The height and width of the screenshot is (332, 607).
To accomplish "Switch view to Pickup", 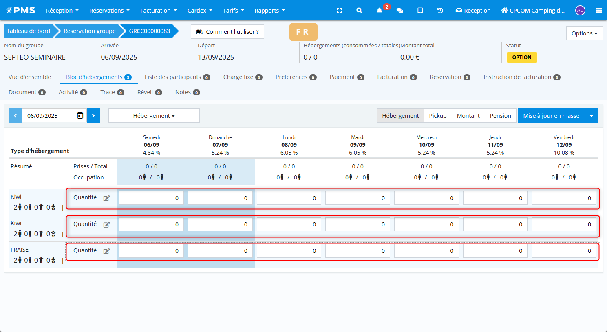I will pyautogui.click(x=437, y=116).
